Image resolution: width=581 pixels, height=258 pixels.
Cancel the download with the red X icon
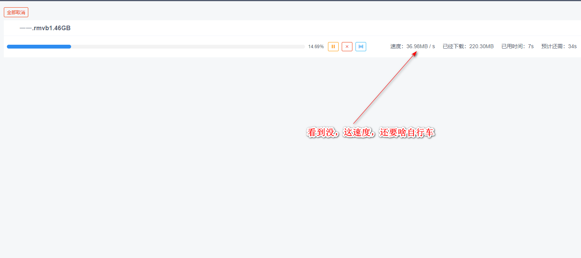[x=347, y=46]
